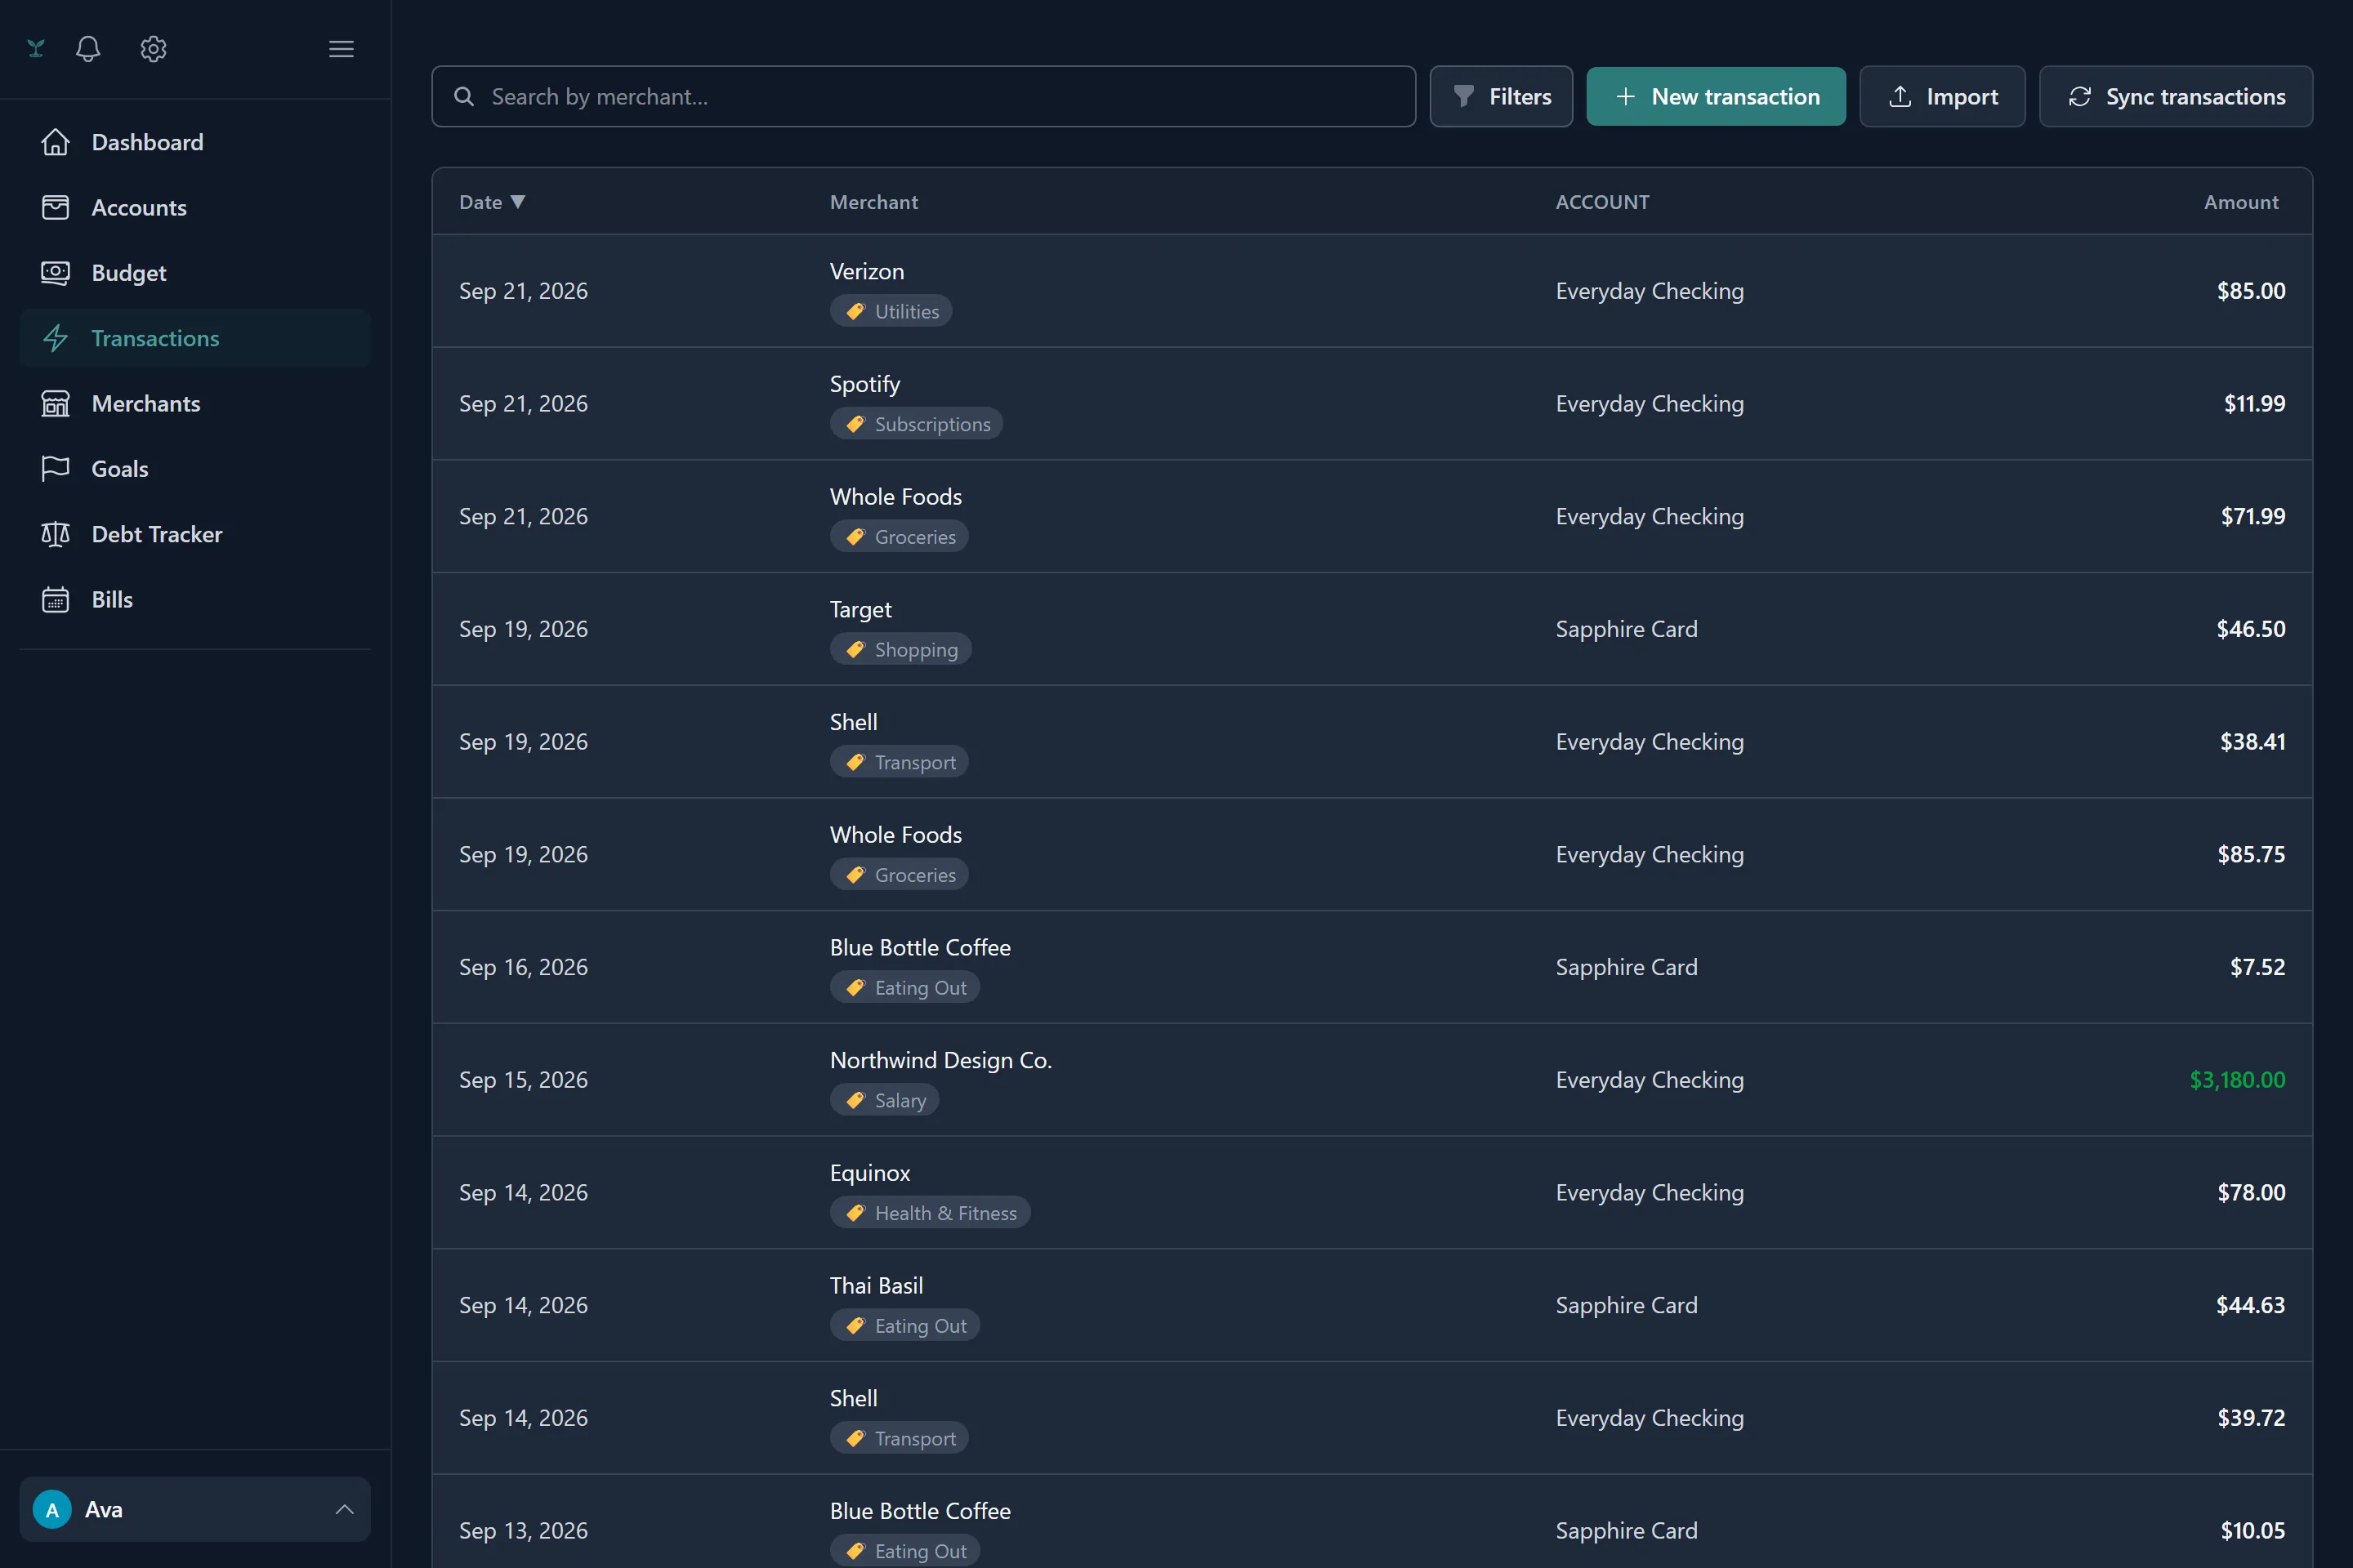
Task: Open the Thai Basil transaction
Action: 1372,1305
